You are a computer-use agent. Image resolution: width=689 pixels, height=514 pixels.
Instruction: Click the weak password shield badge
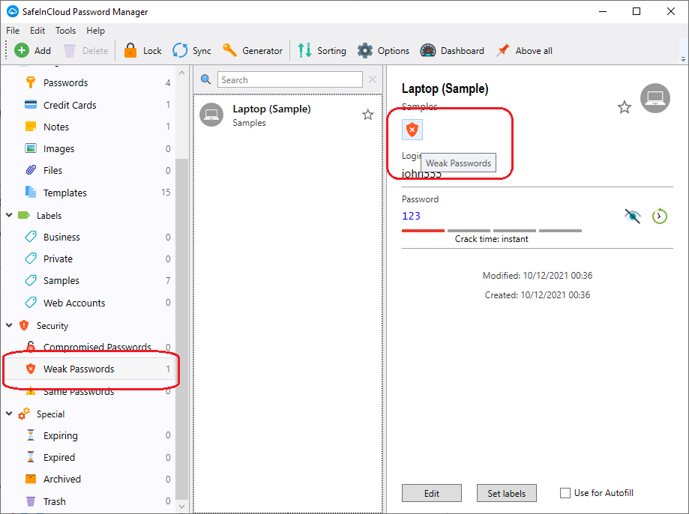pyautogui.click(x=412, y=130)
